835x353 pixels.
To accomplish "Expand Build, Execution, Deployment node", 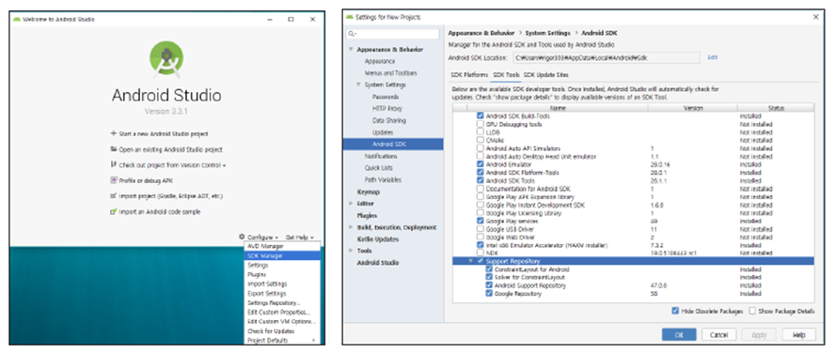I will coord(351,227).
